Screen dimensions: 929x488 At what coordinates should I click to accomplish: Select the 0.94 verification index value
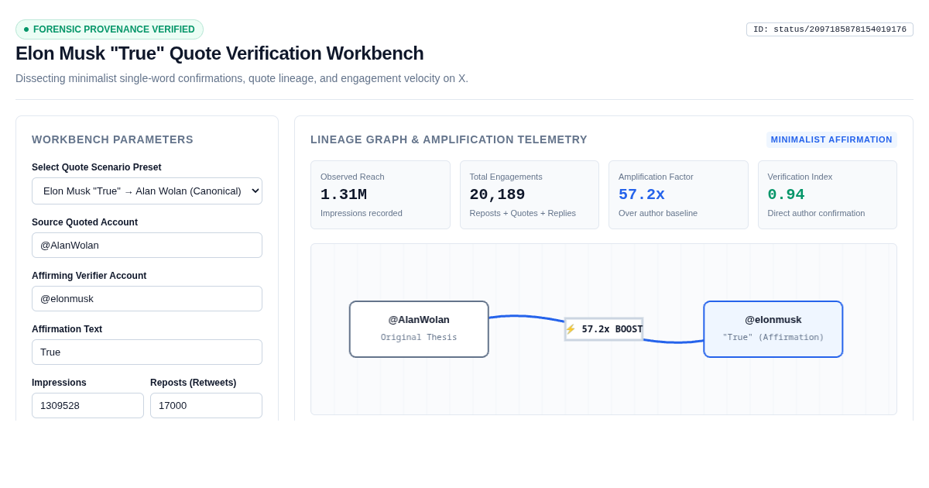[786, 194]
